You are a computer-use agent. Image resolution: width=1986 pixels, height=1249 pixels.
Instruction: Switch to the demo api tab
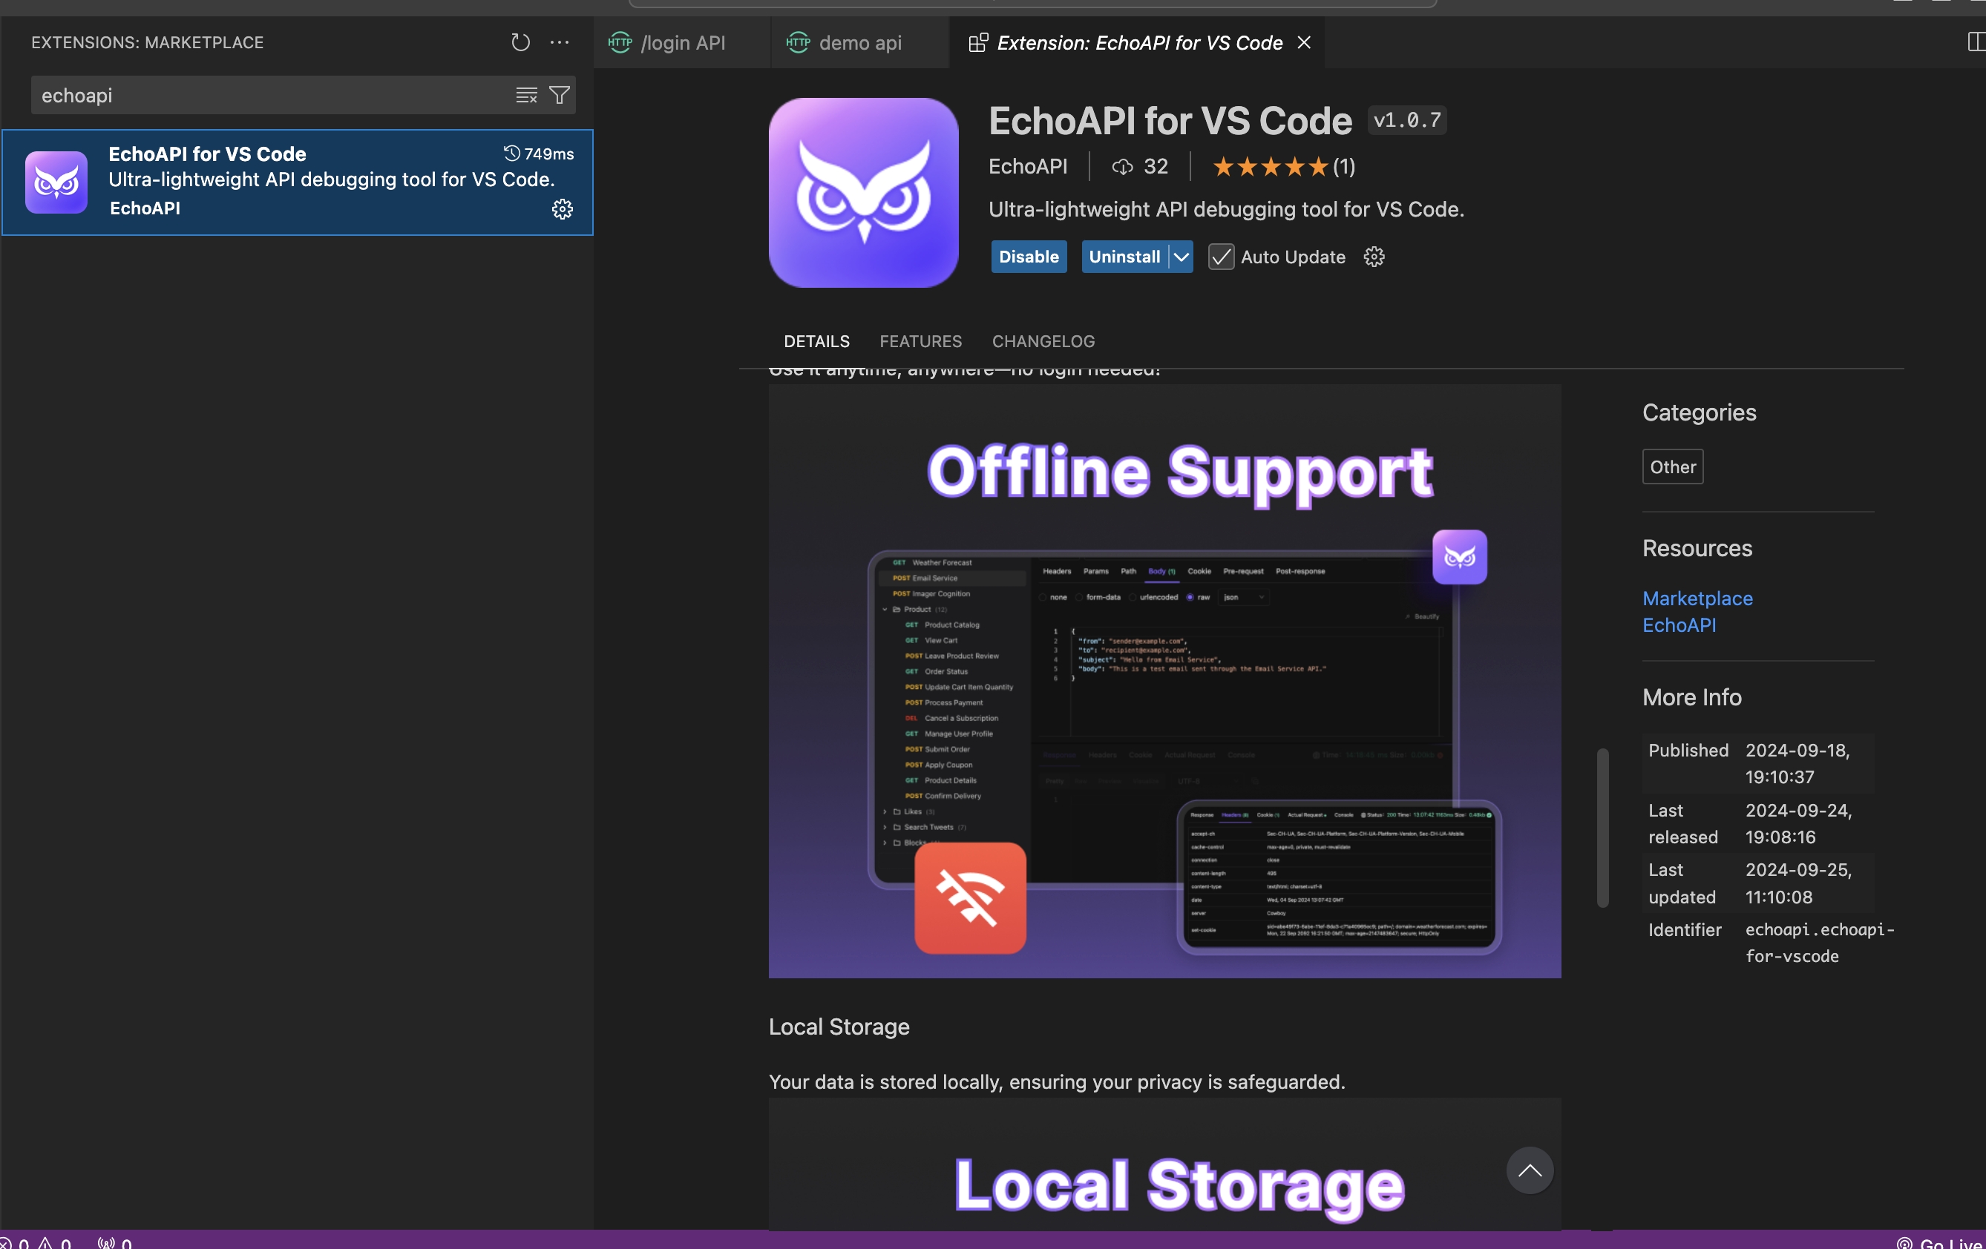pos(859,43)
